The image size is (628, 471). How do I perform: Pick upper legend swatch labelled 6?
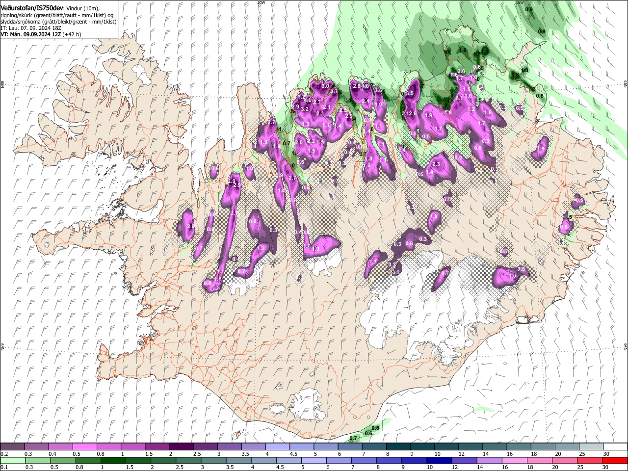[x=349, y=447]
